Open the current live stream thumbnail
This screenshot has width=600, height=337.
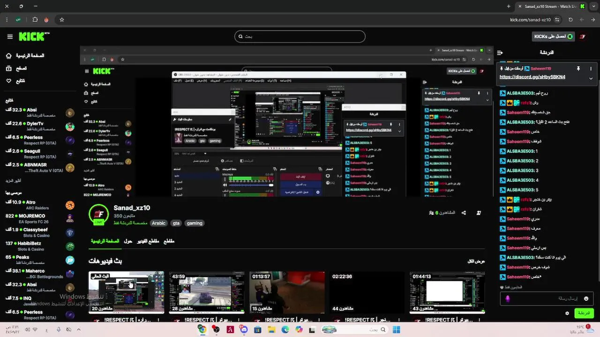tap(127, 293)
